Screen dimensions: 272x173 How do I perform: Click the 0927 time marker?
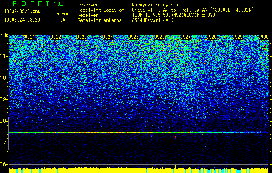186,37
